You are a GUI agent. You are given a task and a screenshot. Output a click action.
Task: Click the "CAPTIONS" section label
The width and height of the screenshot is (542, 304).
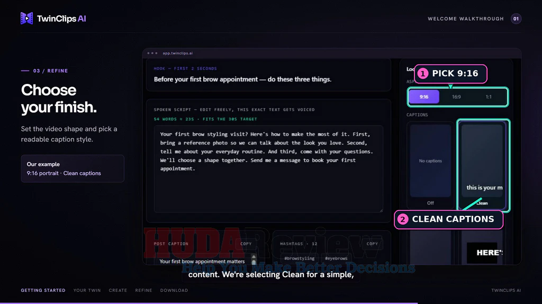(417, 115)
